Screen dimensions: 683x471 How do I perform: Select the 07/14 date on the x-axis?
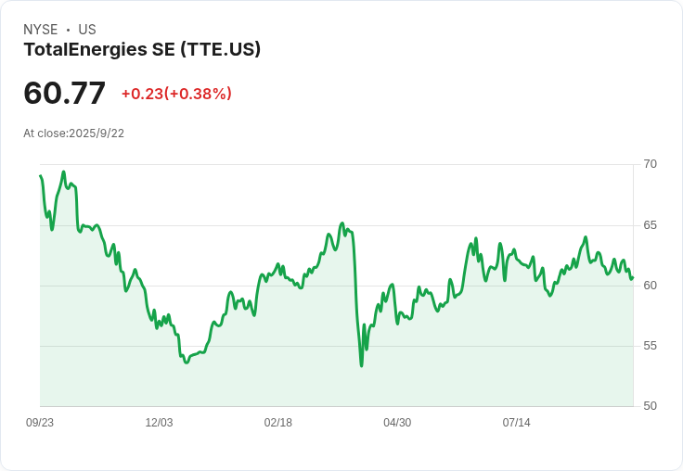tap(516, 423)
